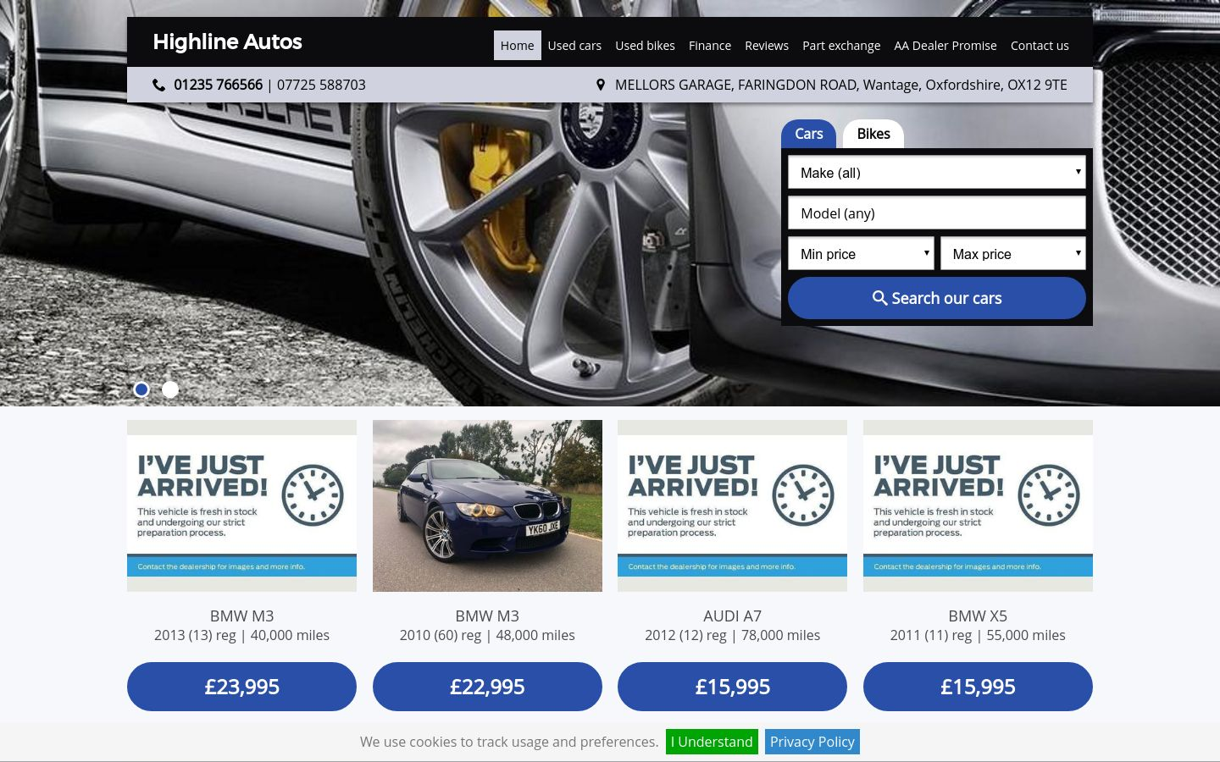
Task: Click the phone icon beside 01235 766566
Action: click(158, 85)
